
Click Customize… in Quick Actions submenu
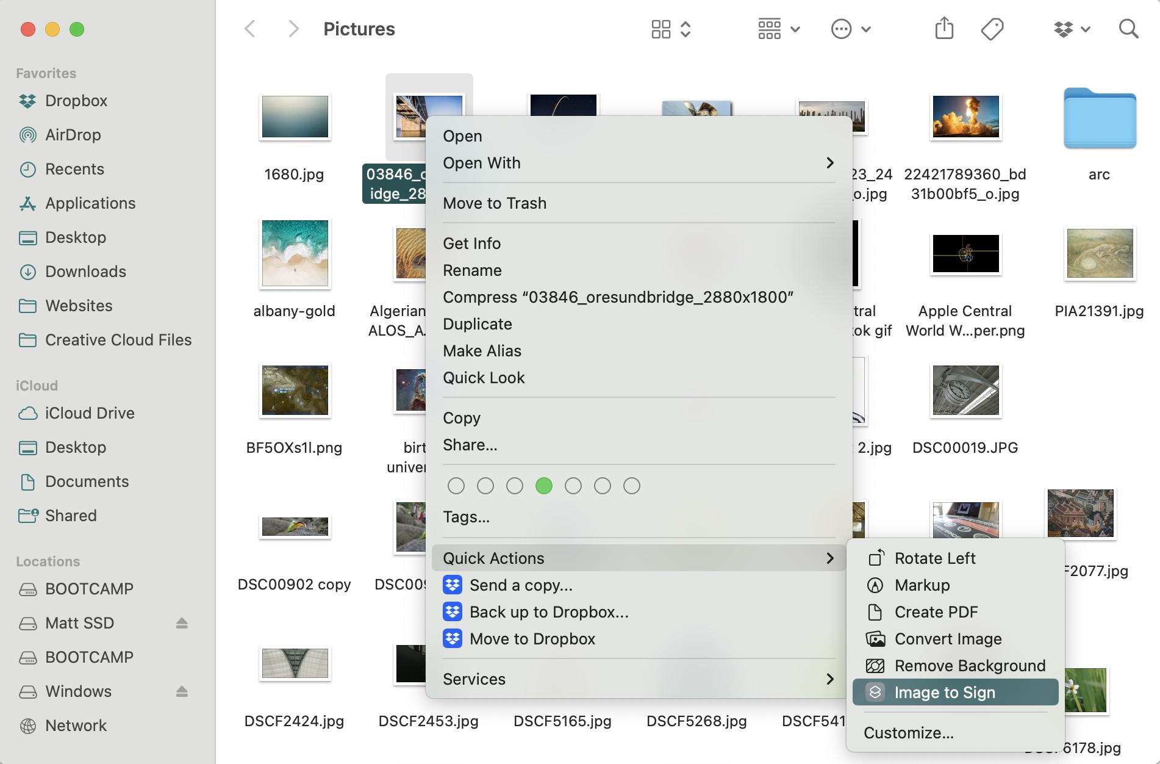955,733
